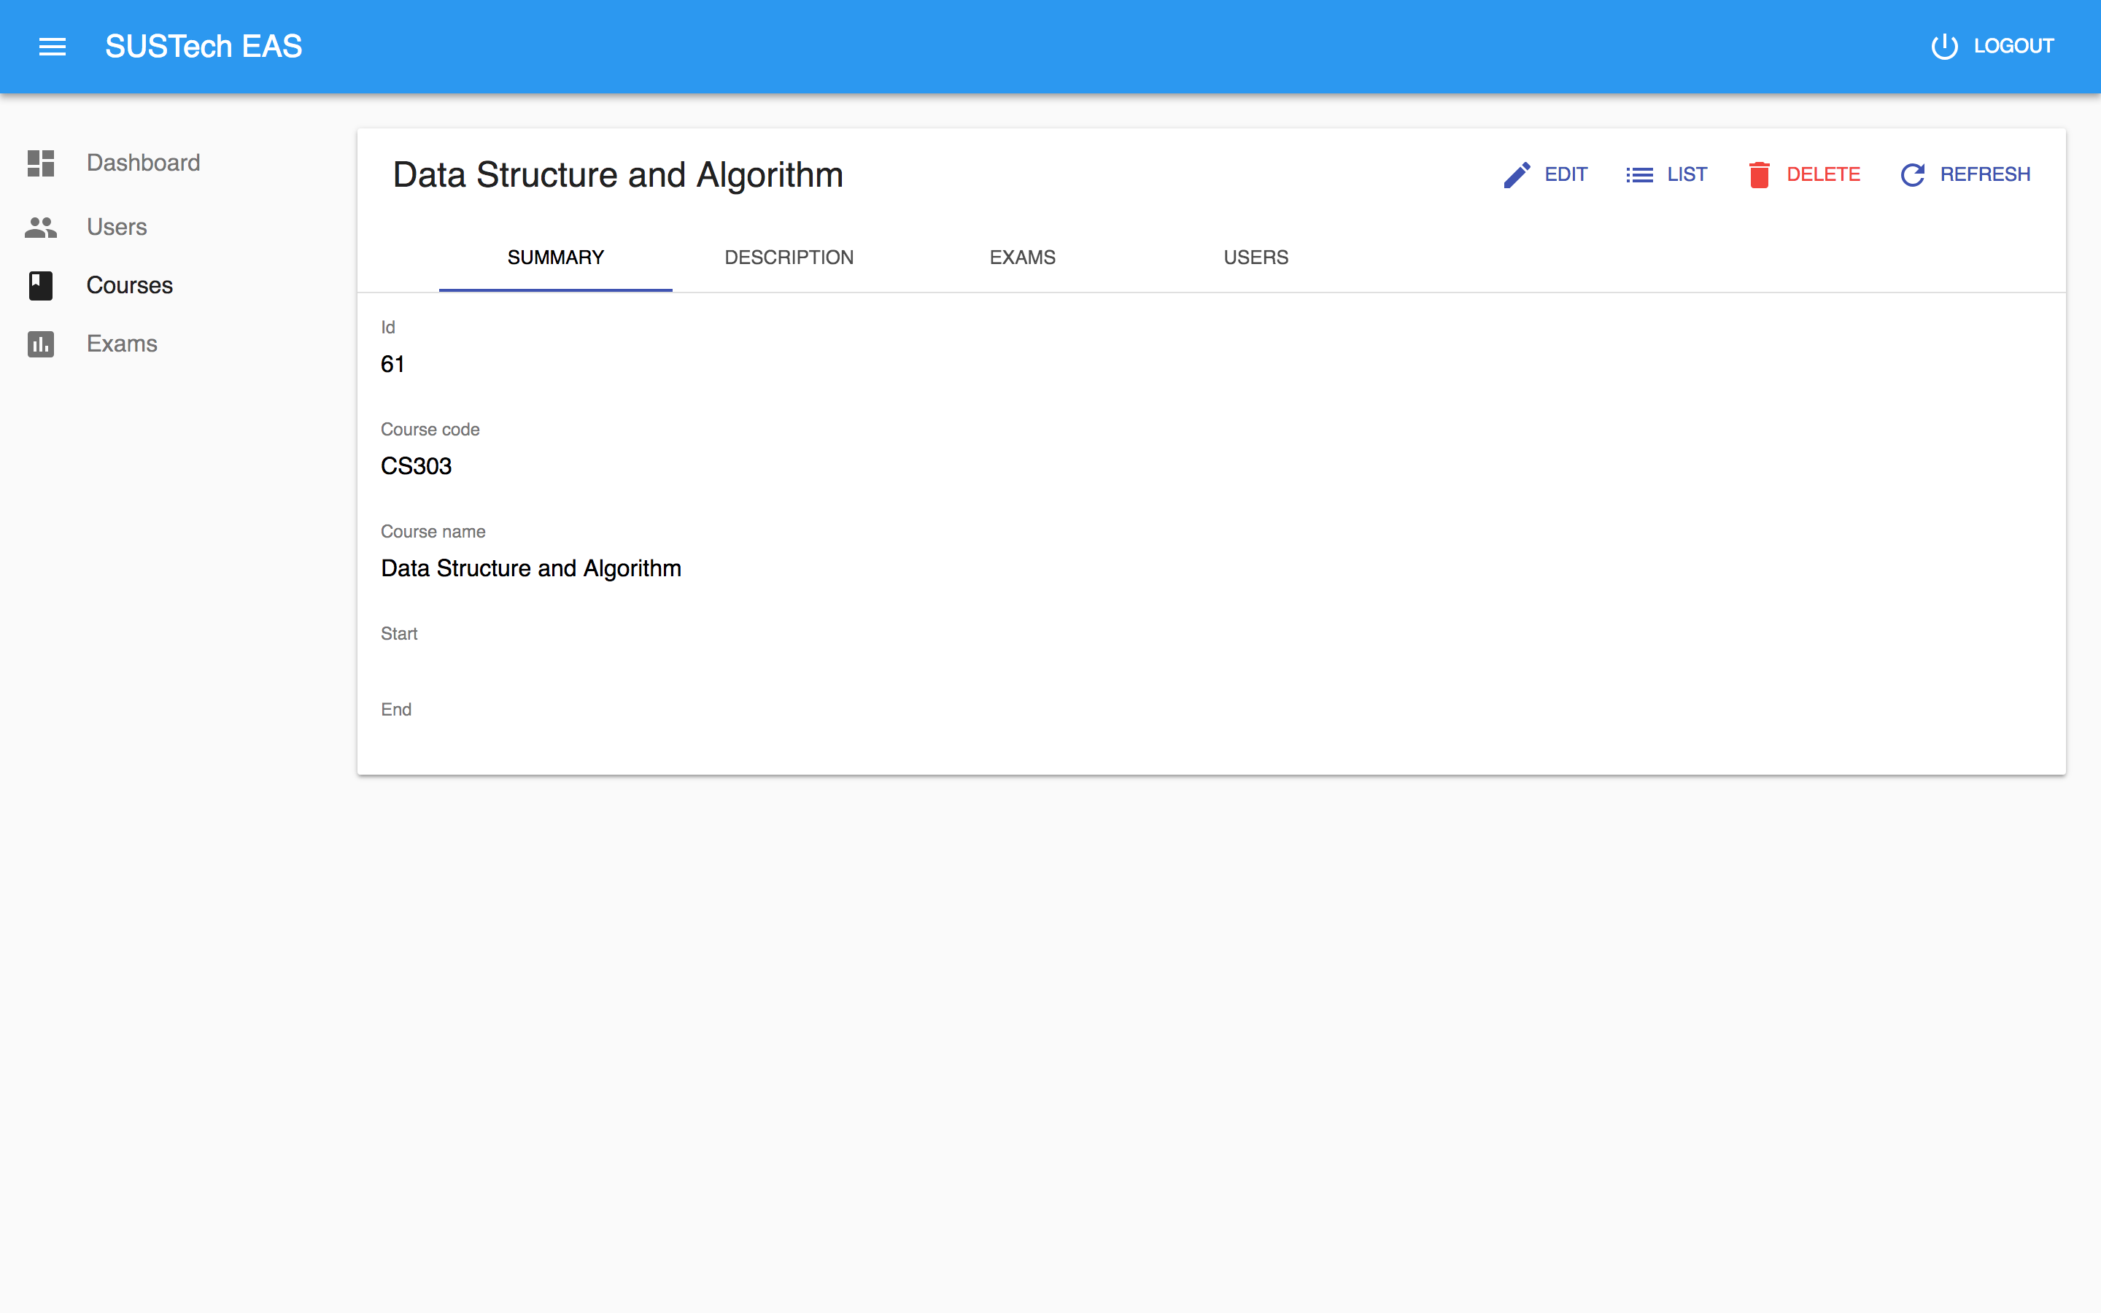Viewport: 2101px width, 1313px height.
Task: Switch to the Description tab
Action: [789, 258]
